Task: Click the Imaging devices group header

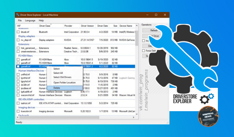Action: (27, 107)
